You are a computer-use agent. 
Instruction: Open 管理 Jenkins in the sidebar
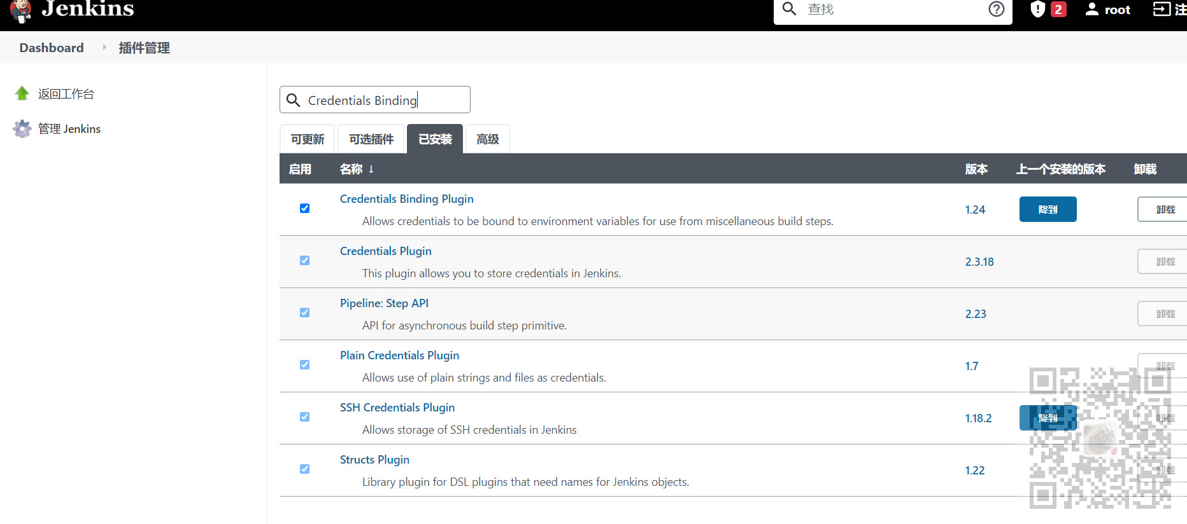(69, 129)
